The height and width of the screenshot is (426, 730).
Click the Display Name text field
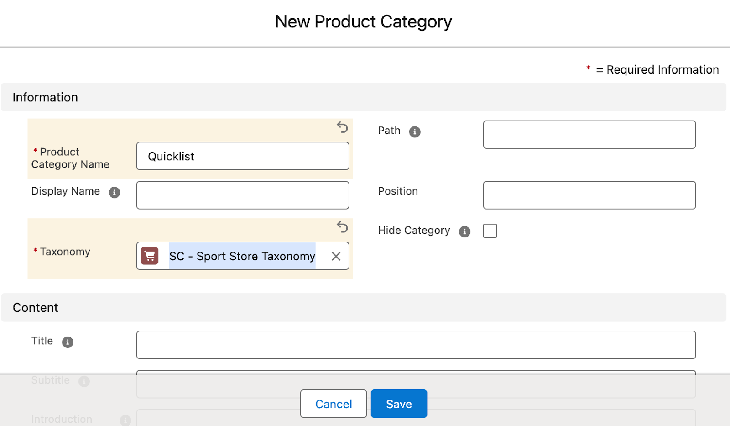point(242,195)
